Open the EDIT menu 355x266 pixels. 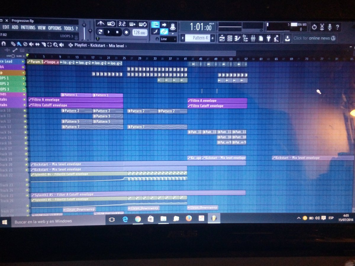[6, 27]
